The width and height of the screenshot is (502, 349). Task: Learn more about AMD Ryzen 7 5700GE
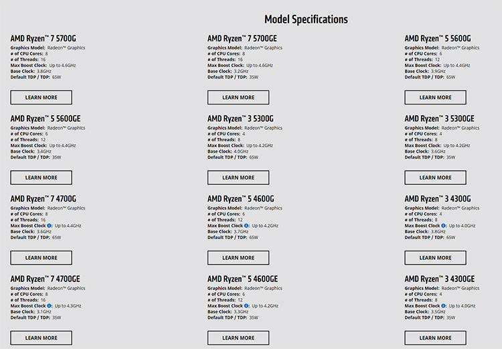coord(238,97)
